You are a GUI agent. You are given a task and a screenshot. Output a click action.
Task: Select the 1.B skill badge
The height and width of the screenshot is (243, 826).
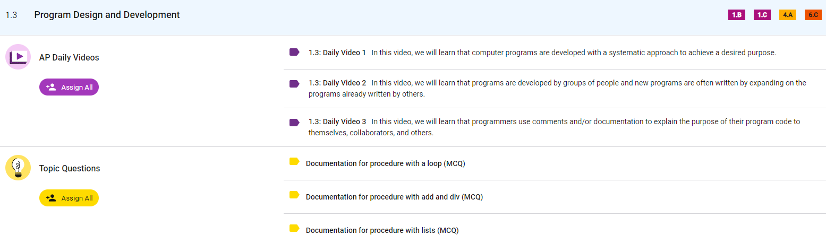click(737, 15)
